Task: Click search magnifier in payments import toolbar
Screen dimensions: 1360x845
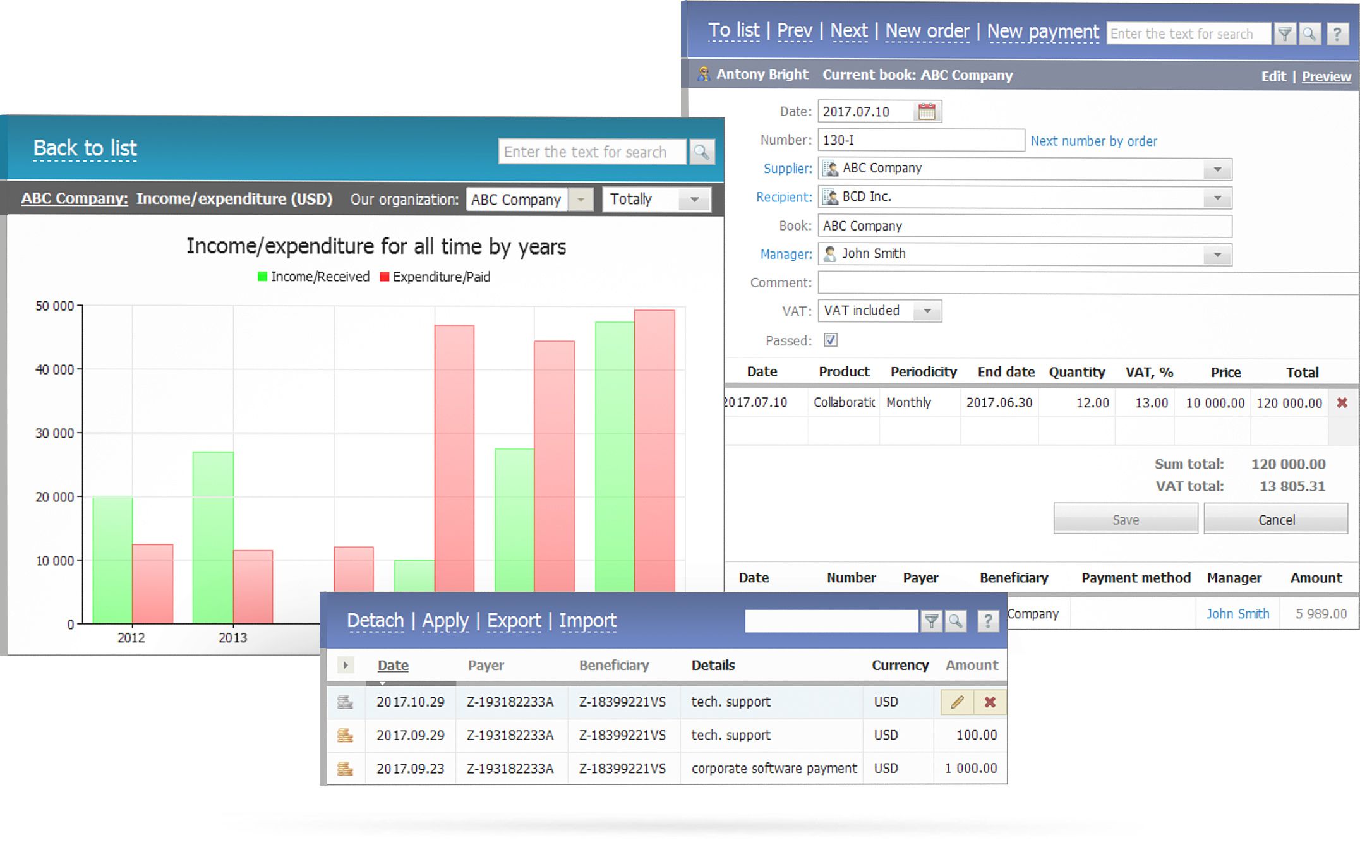Action: 956,621
